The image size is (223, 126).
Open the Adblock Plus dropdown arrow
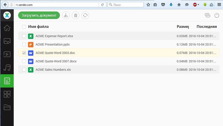198,5
